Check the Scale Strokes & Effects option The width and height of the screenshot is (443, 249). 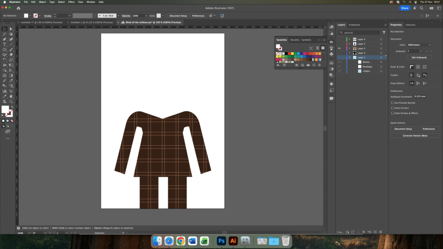pyautogui.click(x=392, y=113)
